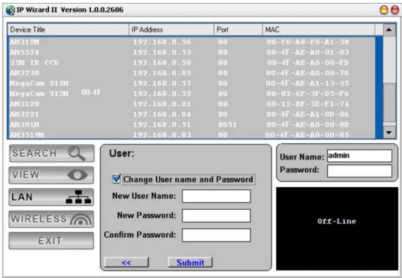The height and width of the screenshot is (278, 402).
Task: Click MAC address 00-4F-AE-A0-00-8D
Action: (307, 125)
